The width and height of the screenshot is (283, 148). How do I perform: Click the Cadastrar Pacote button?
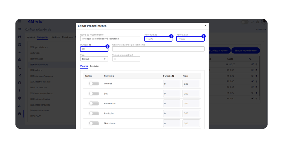[x=218, y=51]
